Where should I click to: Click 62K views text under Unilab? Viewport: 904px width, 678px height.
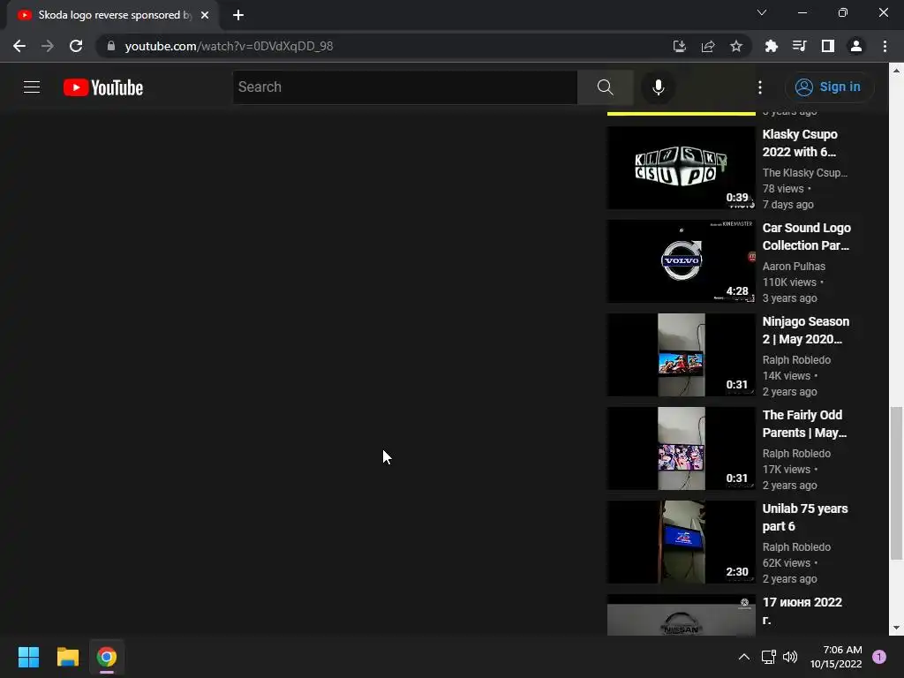tap(787, 562)
